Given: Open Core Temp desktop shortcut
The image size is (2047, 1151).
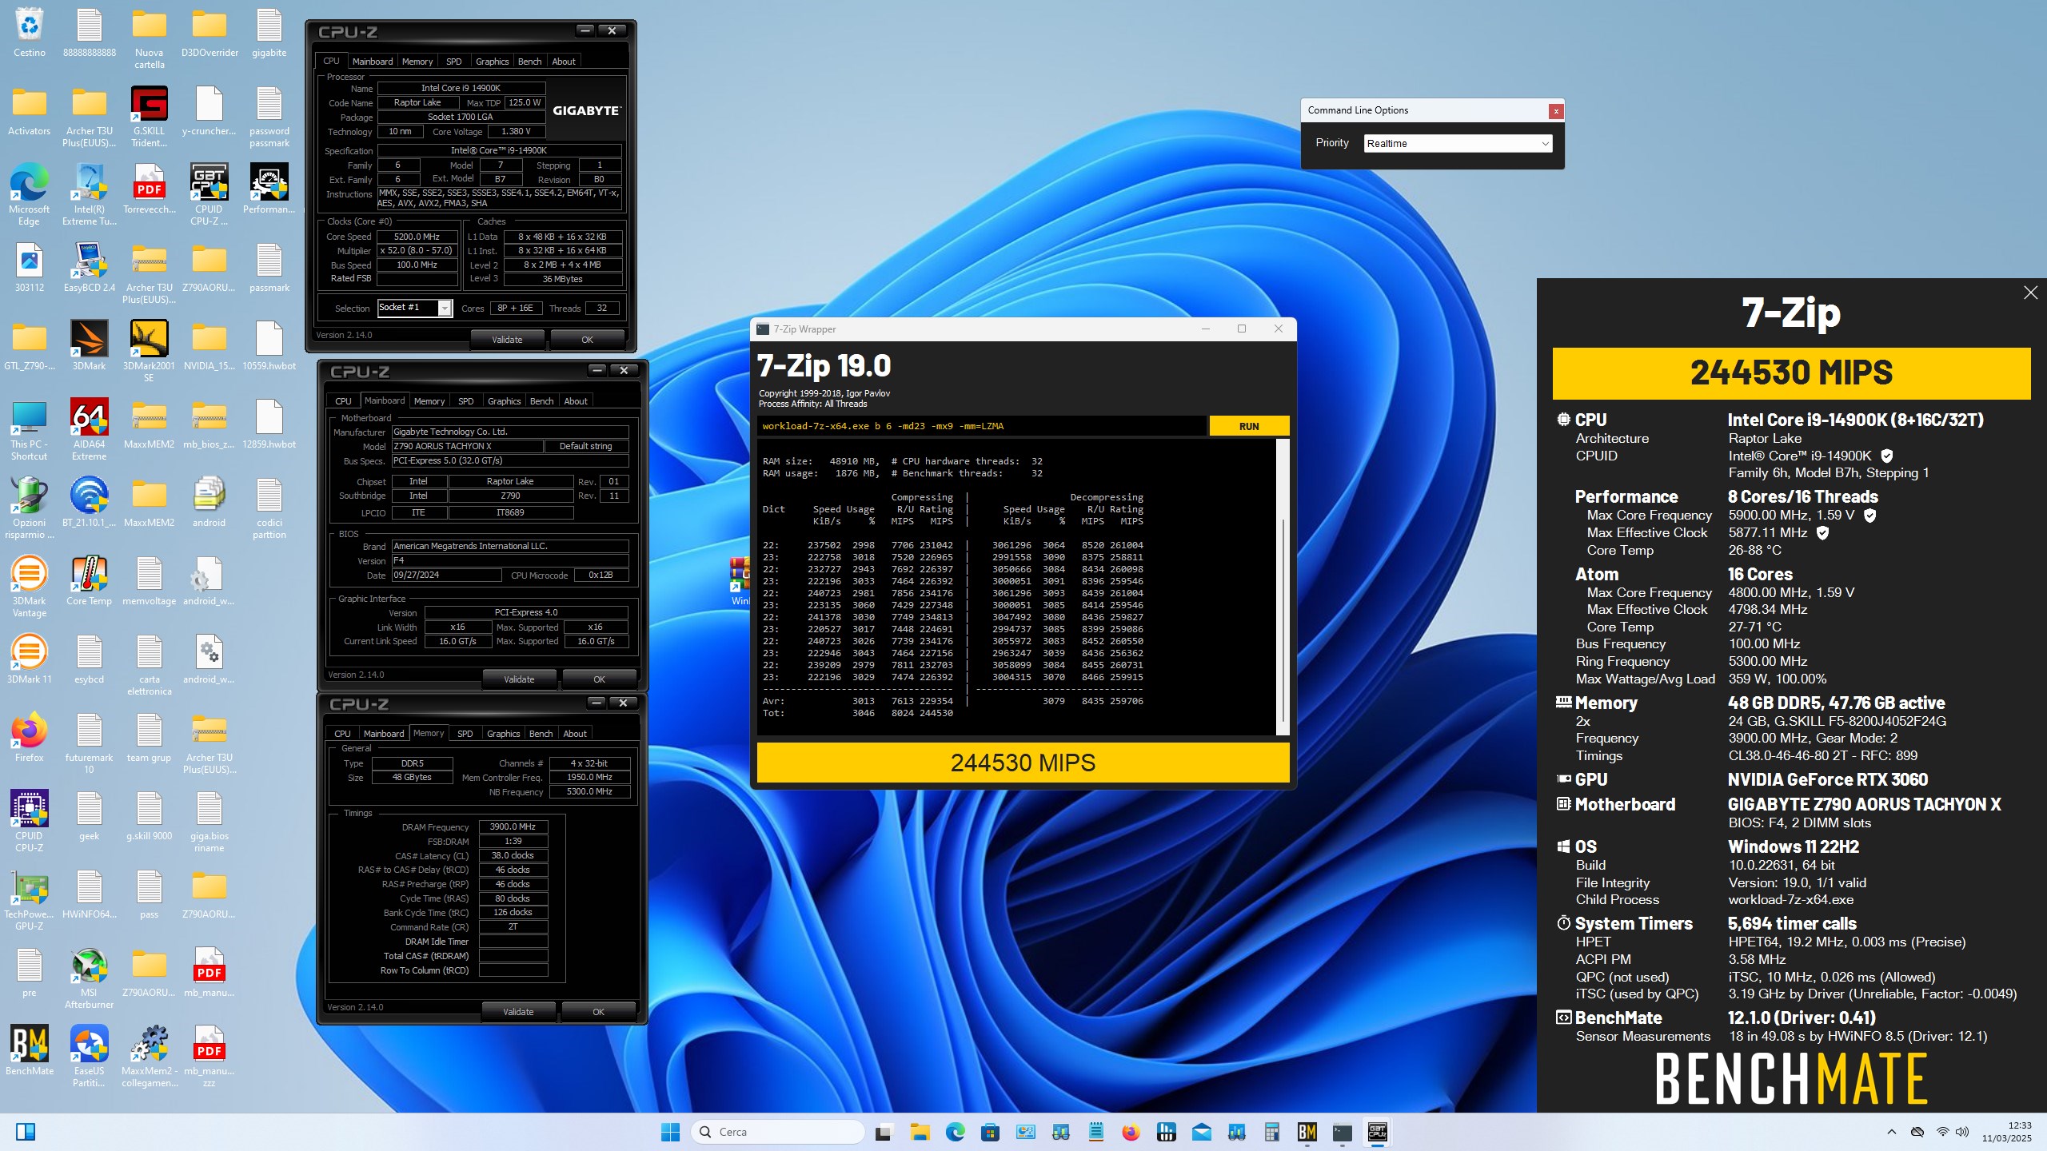Looking at the screenshot, I should (x=89, y=581).
